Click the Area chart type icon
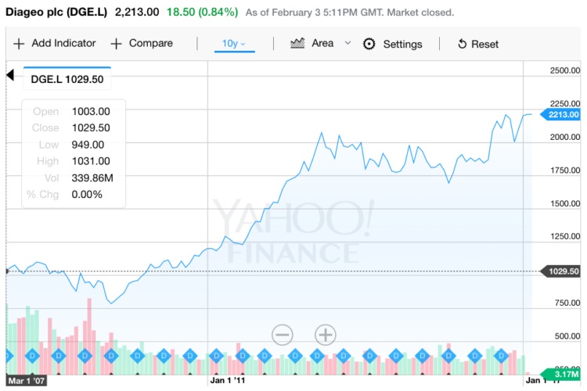 (297, 44)
